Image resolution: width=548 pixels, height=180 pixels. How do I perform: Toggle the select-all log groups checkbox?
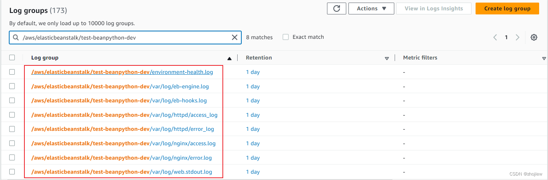coord(12,58)
